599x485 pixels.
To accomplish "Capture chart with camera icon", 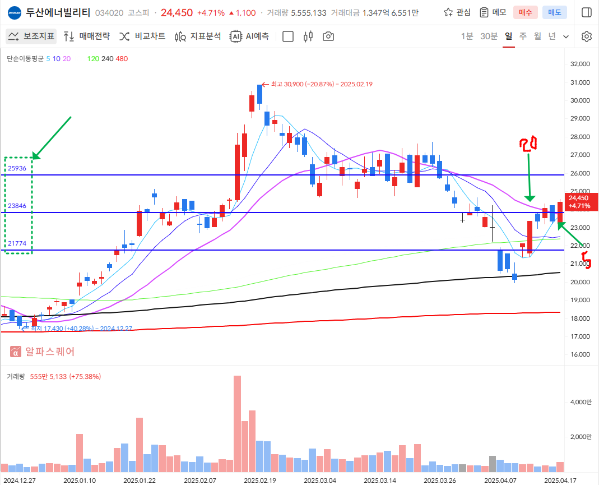I will pos(328,36).
